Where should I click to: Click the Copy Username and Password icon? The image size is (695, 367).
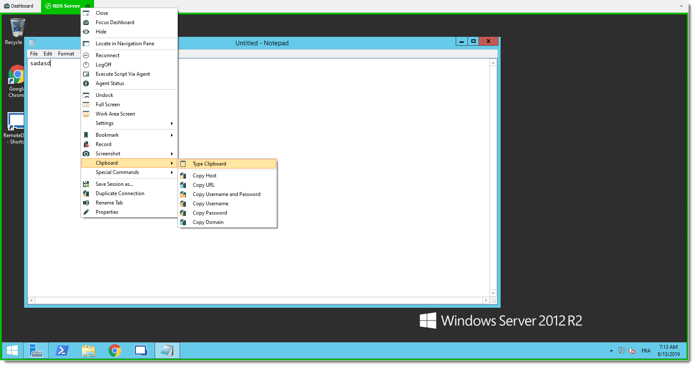coord(183,194)
